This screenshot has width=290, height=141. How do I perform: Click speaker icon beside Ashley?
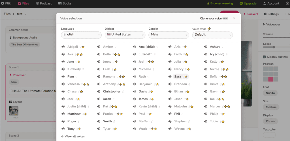pyautogui.click(x=206, y=47)
